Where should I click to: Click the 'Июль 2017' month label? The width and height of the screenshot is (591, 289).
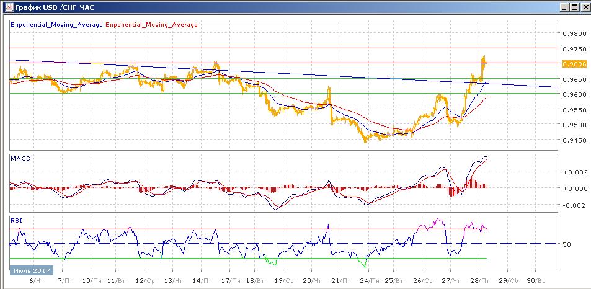[x=31, y=270]
